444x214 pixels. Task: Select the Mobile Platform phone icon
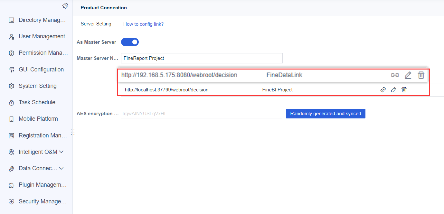pos(11,118)
